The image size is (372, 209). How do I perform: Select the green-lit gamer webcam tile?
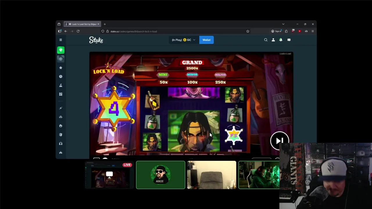tap(259, 175)
